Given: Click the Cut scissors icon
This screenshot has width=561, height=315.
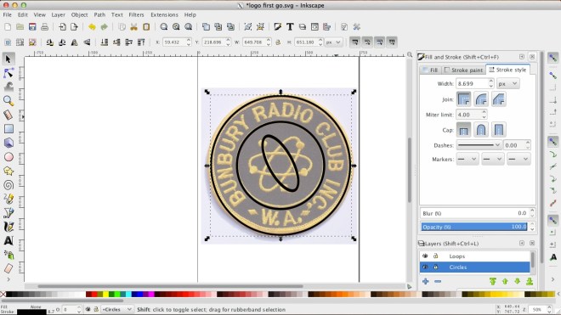Looking at the screenshot, I should point(133,27).
